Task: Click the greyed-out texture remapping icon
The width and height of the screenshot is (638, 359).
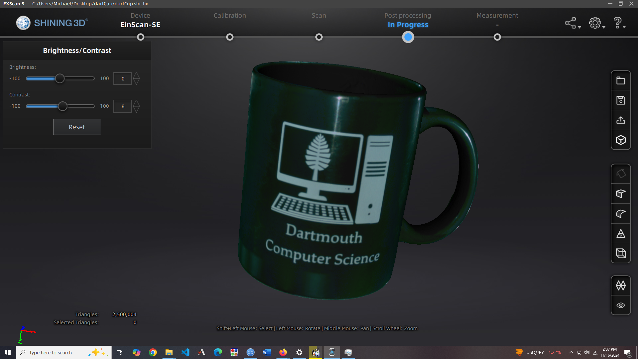Action: [x=621, y=174]
